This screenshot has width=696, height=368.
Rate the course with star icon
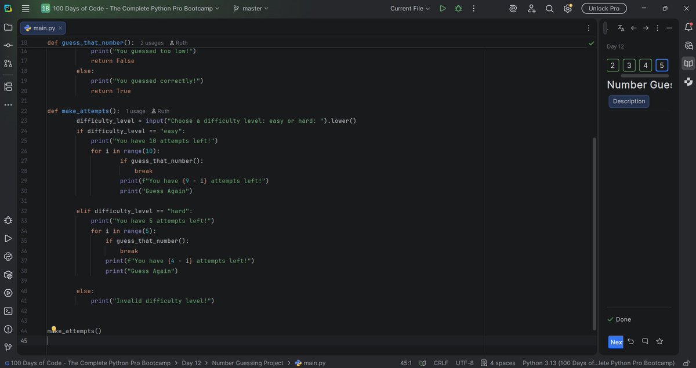pyautogui.click(x=659, y=342)
